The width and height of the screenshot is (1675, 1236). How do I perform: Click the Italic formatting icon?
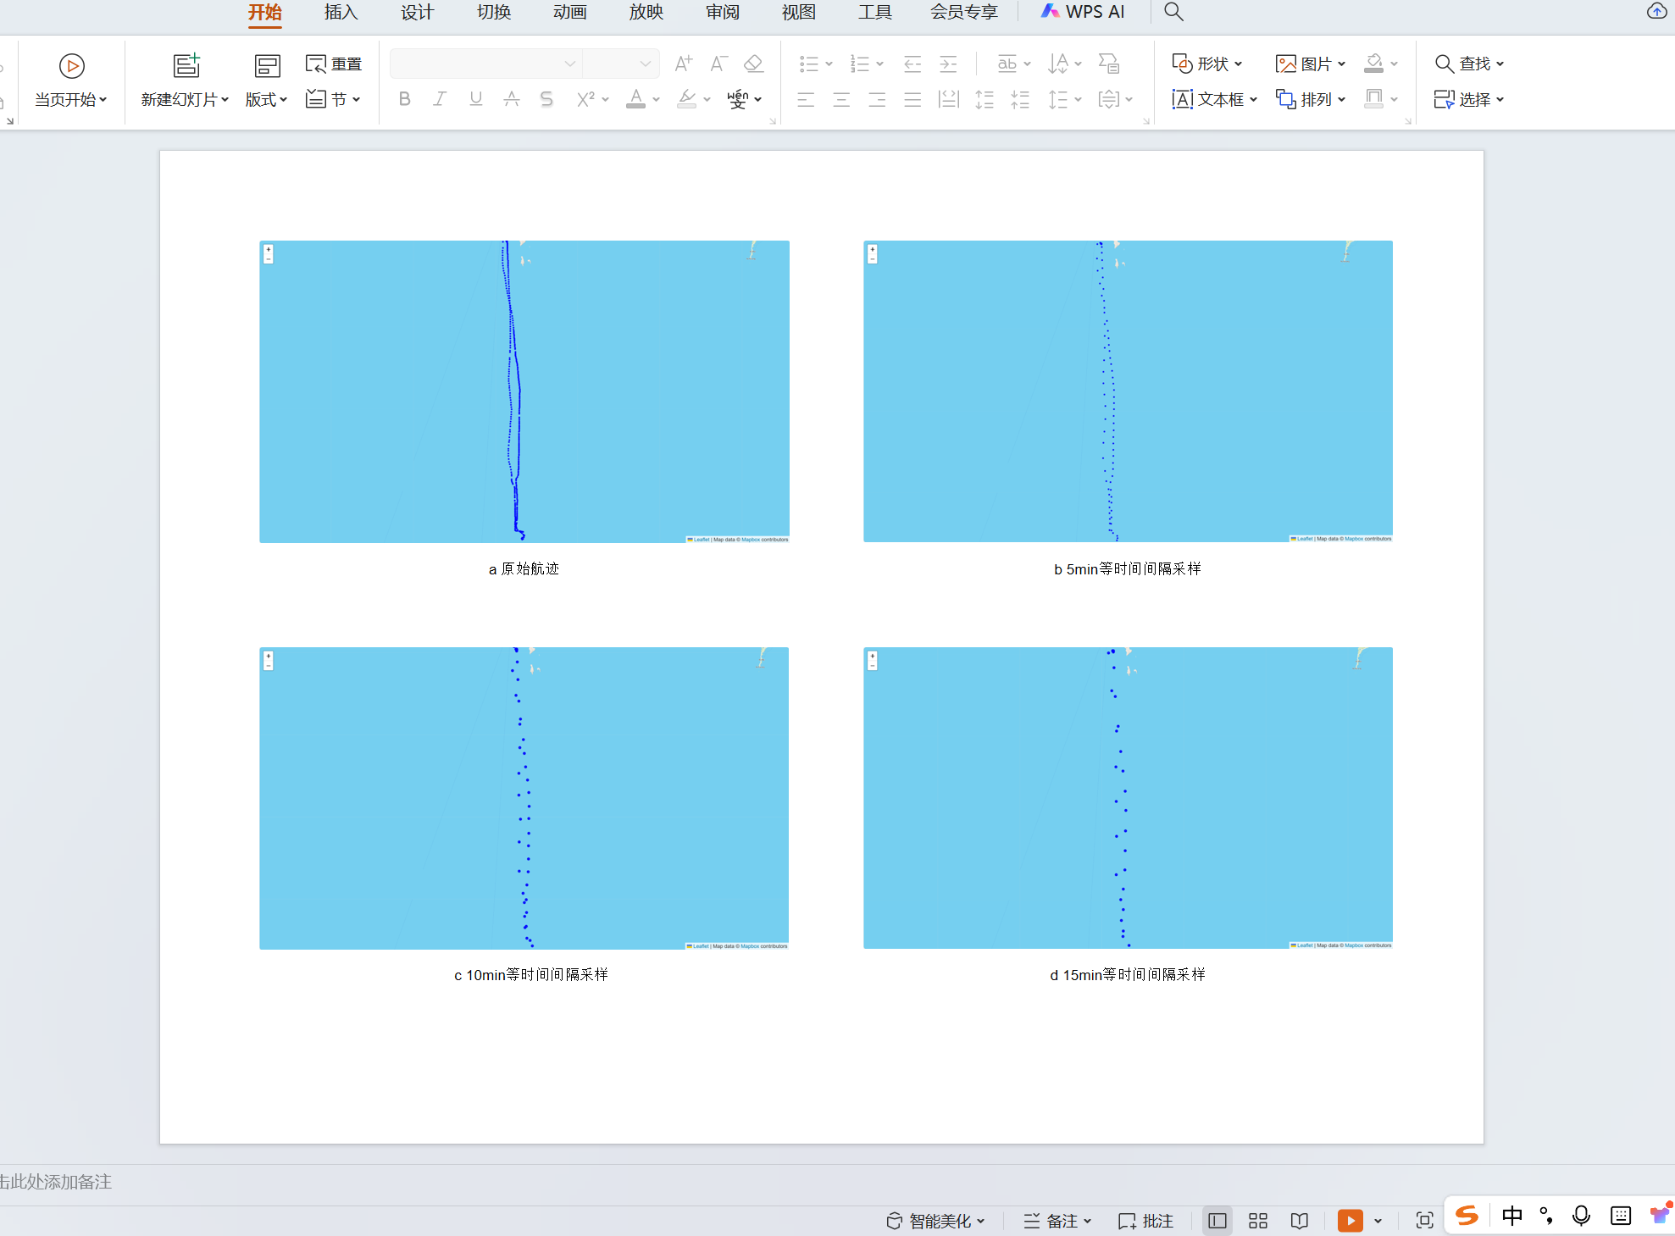pos(440,99)
